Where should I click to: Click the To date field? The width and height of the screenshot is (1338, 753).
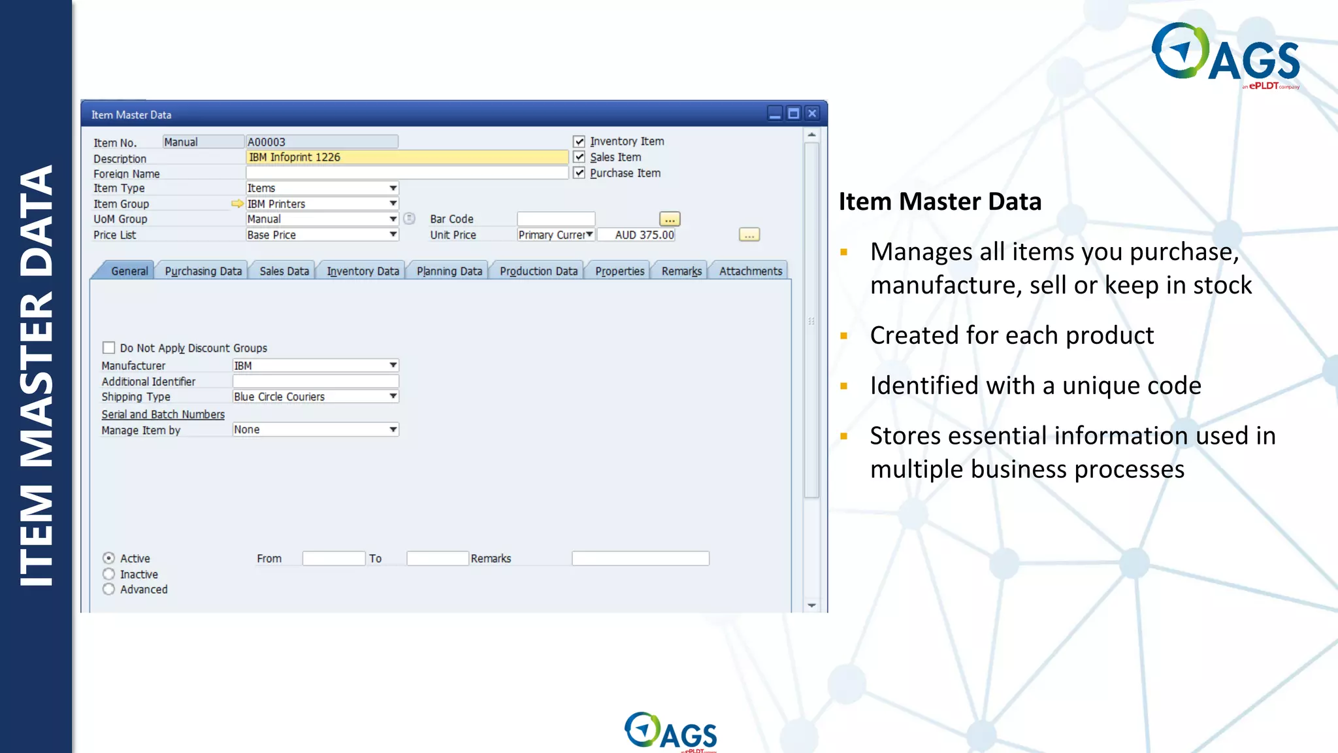pos(438,558)
